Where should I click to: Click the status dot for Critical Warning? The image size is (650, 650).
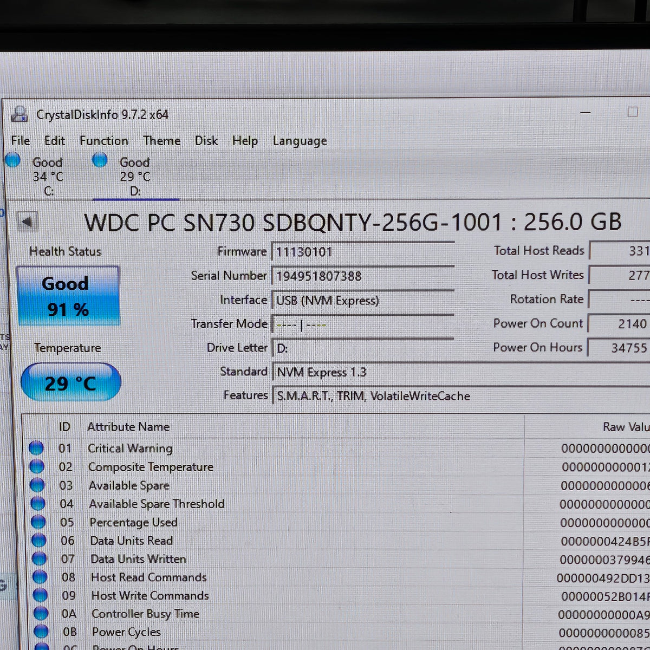(36, 448)
